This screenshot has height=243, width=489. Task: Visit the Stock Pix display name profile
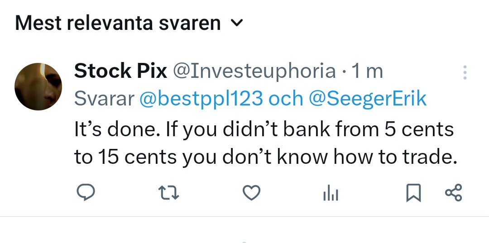[x=120, y=71]
